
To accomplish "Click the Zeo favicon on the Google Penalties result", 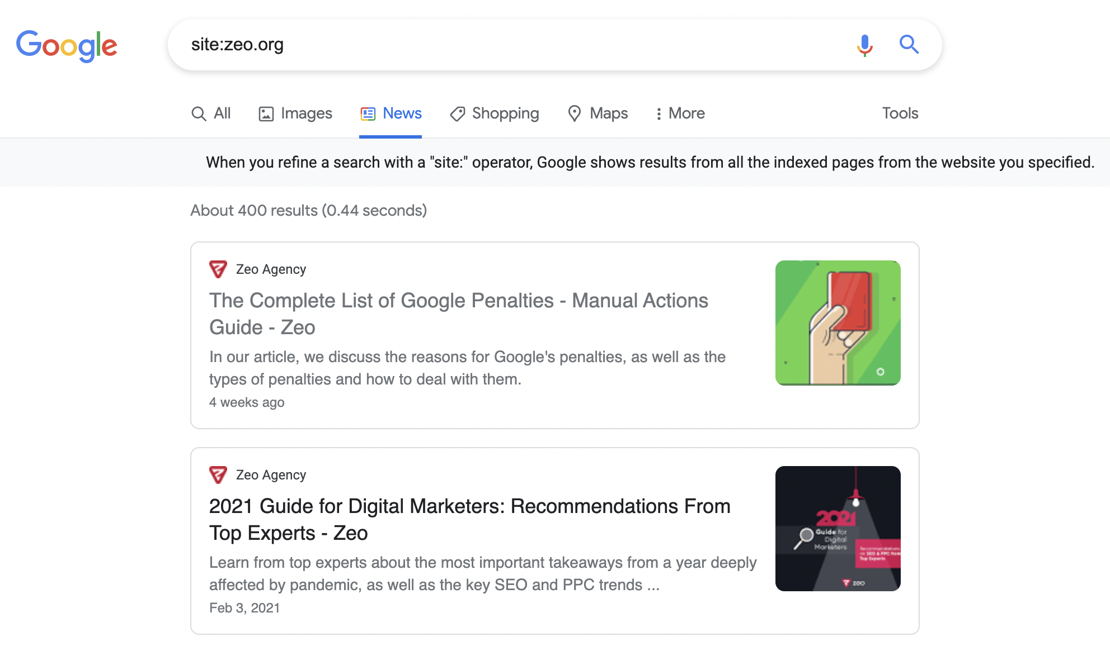I will [218, 269].
